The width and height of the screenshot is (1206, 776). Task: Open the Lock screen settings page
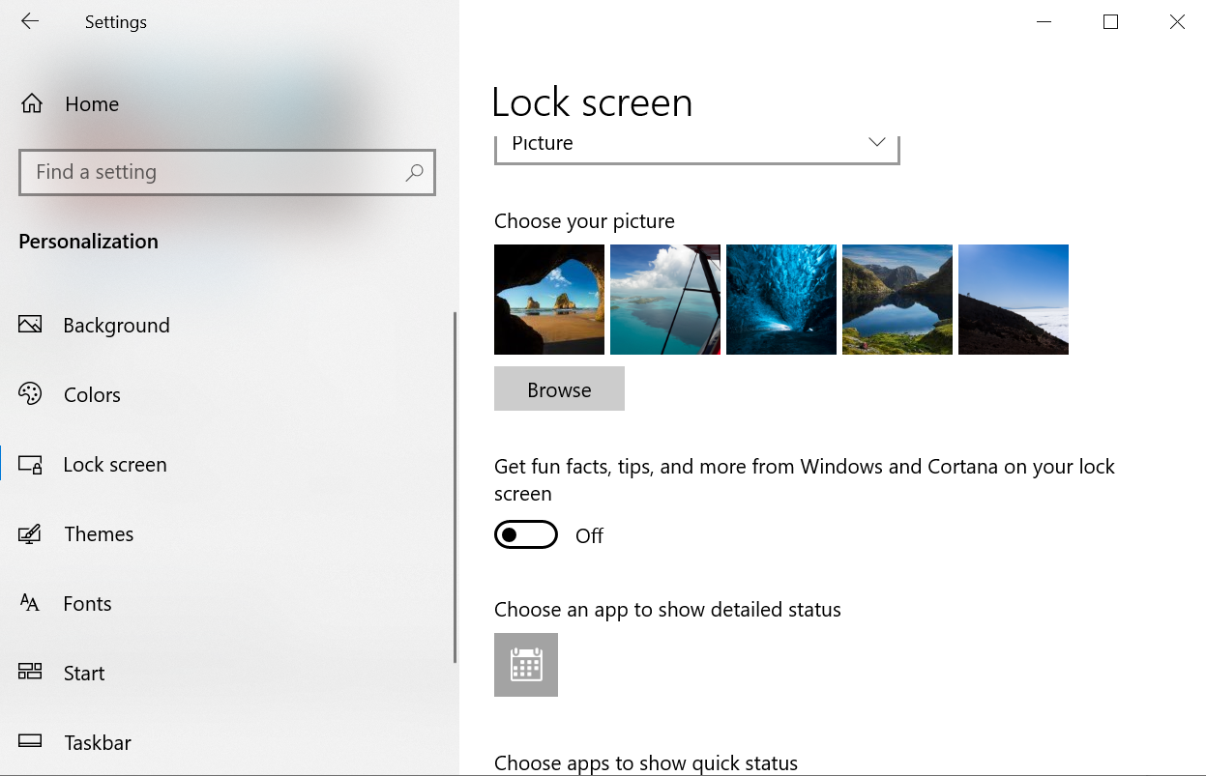click(114, 464)
